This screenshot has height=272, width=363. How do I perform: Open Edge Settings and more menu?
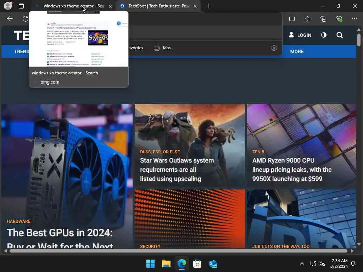(354, 19)
